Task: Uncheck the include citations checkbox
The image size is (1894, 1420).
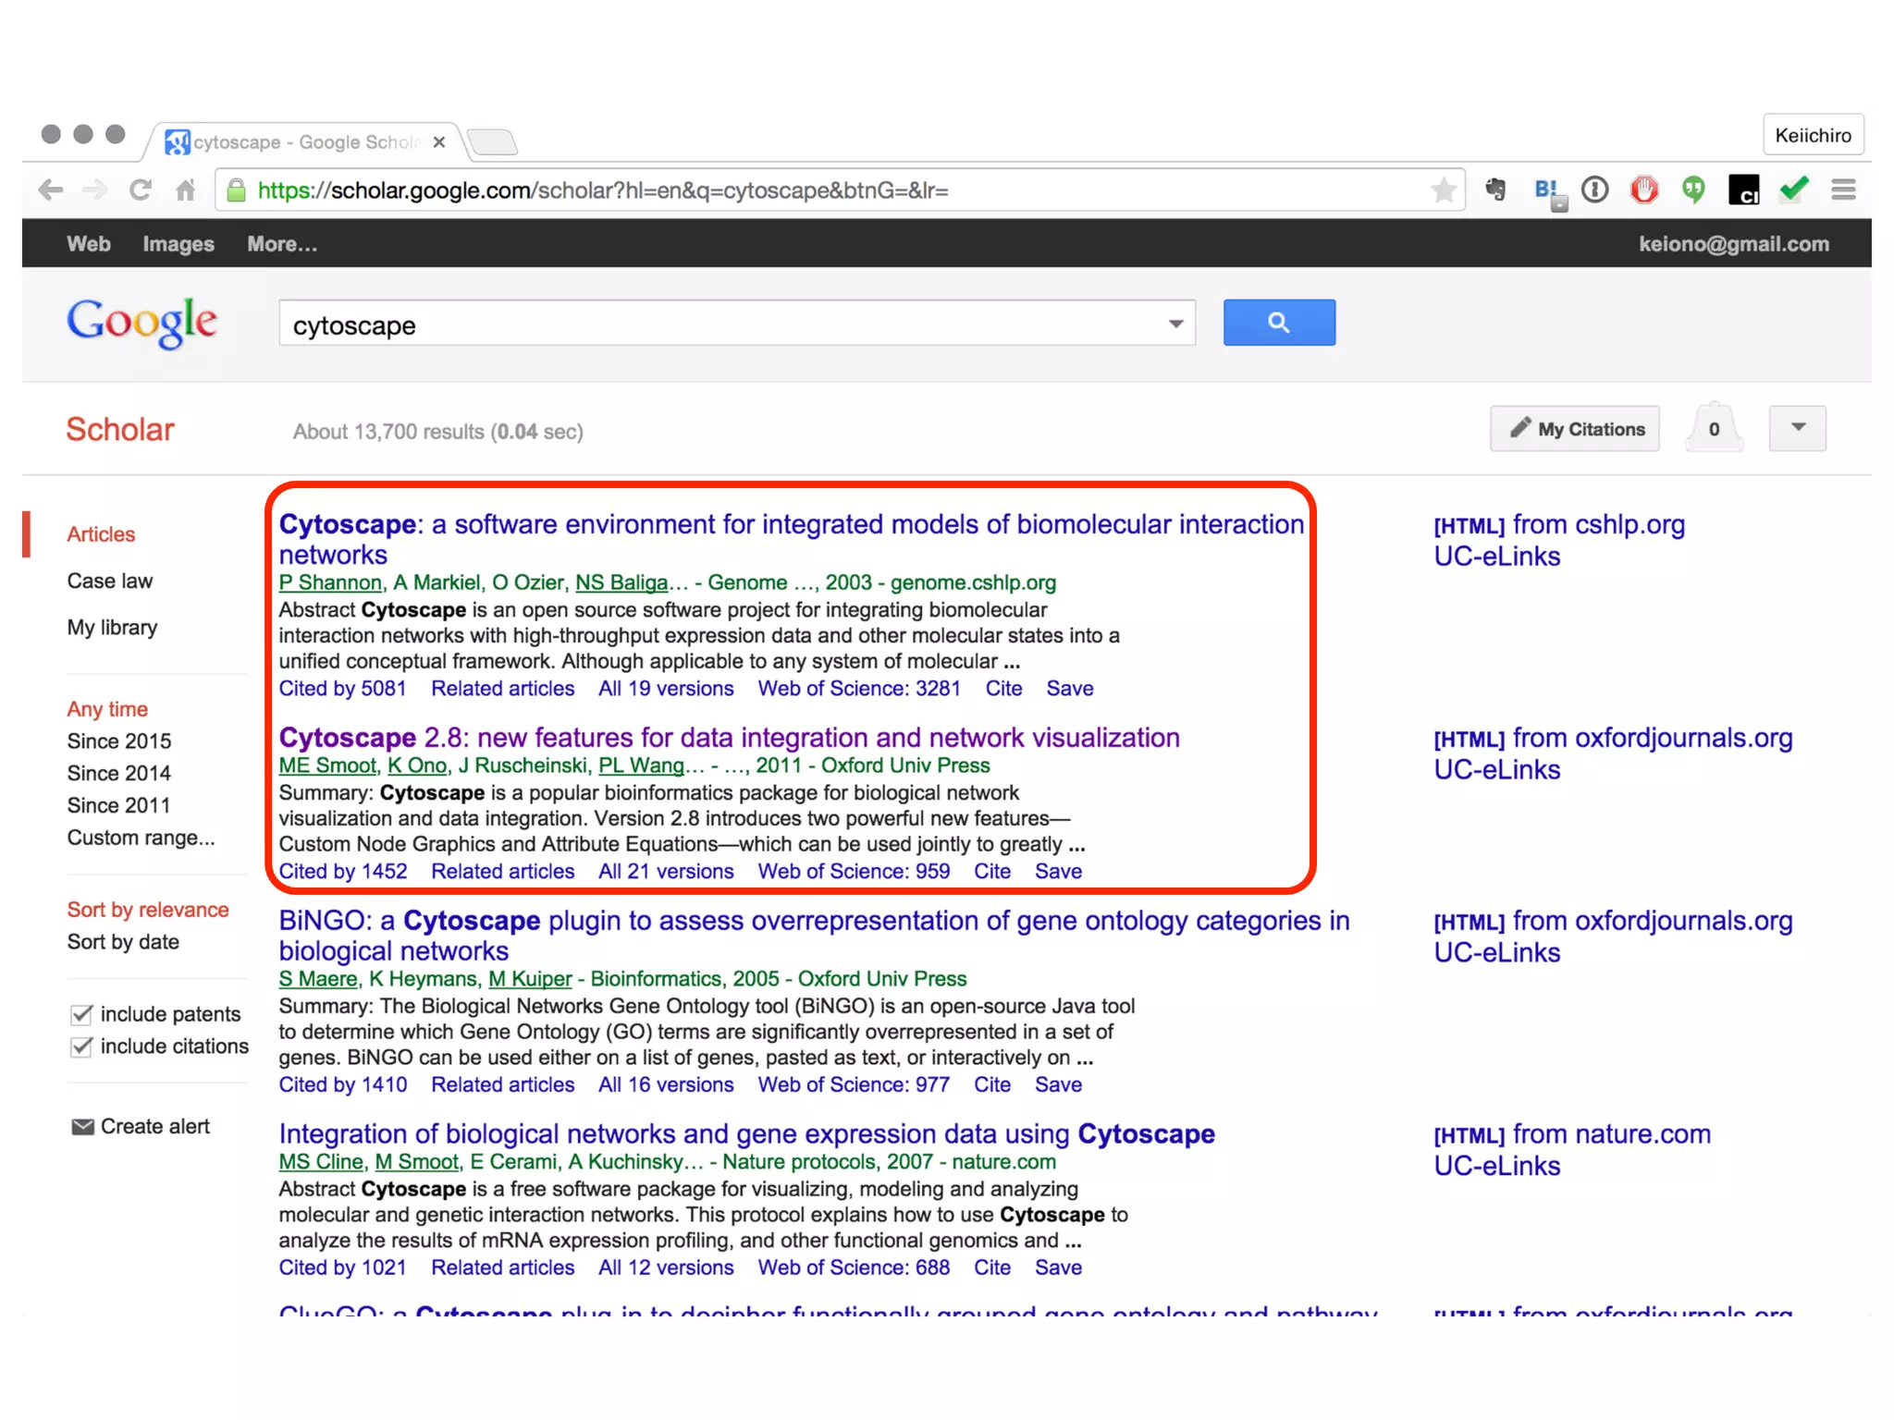Action: pyautogui.click(x=81, y=1047)
